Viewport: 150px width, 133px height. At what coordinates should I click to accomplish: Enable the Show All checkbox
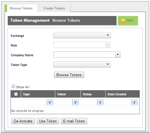coord(13,86)
